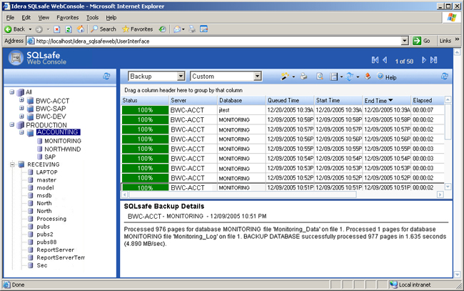This screenshot has height=291, width=464.
Task: Sort by the End Time column header
Action: pyautogui.click(x=386, y=100)
